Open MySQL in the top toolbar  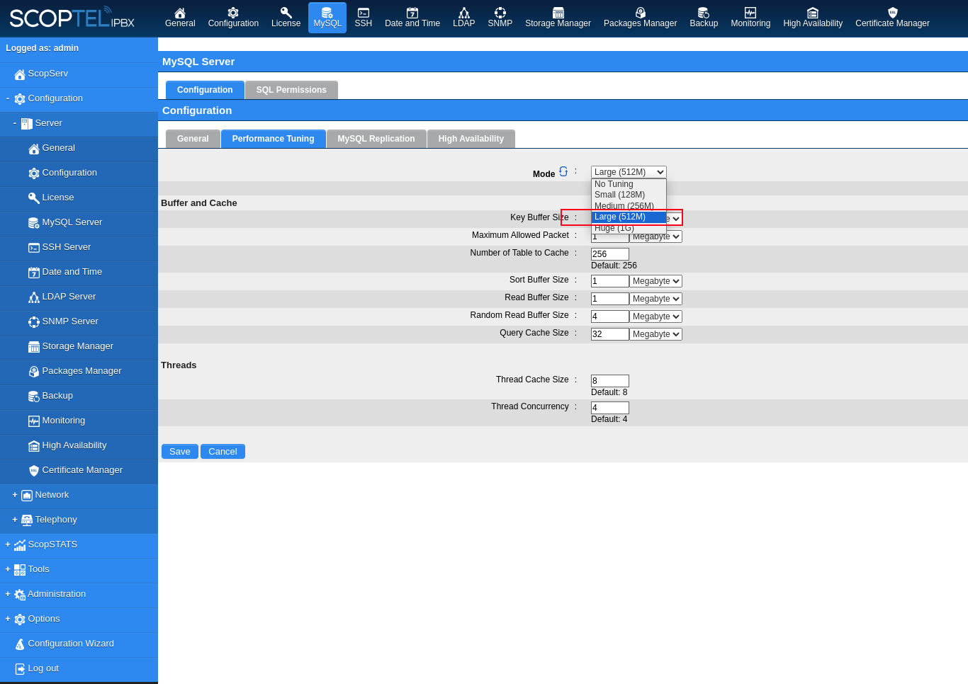tap(327, 18)
